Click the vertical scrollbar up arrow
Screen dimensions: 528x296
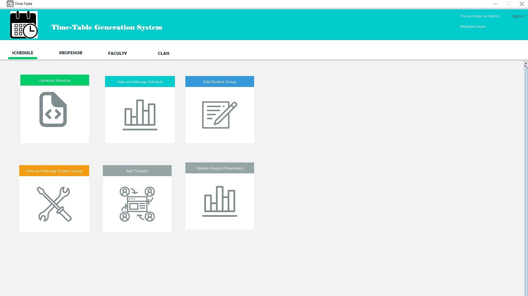[526, 63]
